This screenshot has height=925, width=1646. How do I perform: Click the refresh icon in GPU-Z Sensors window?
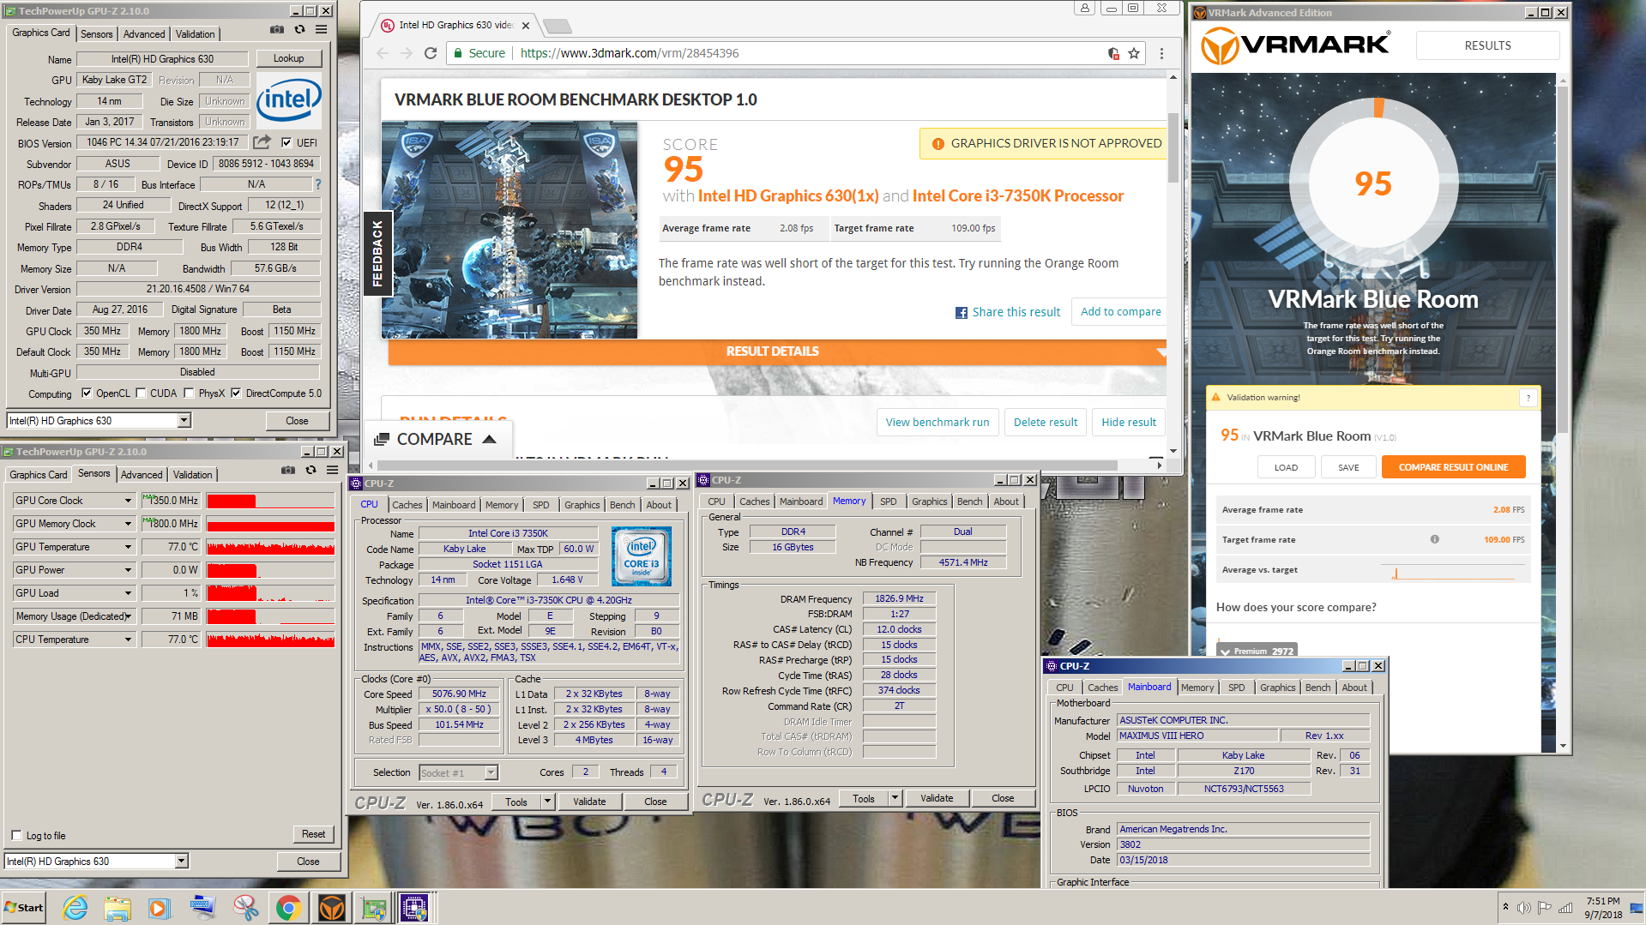click(311, 470)
